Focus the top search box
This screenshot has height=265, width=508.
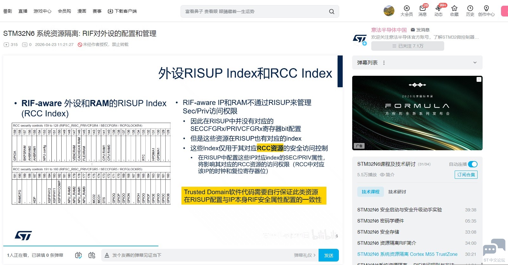(x=260, y=11)
